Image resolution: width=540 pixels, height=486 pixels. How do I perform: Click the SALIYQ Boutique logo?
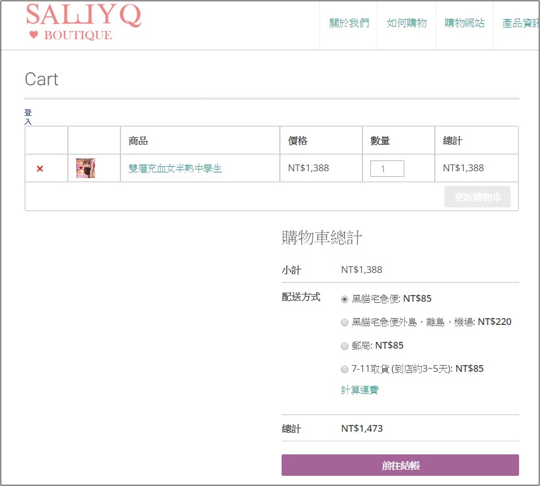(83, 23)
